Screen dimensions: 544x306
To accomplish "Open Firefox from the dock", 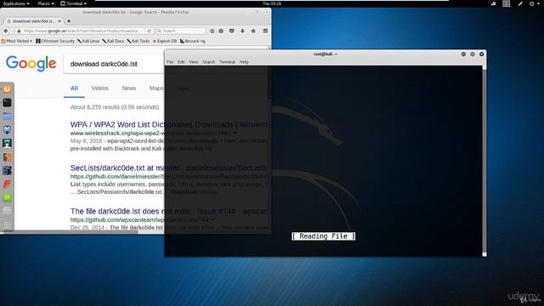I will tap(7, 89).
